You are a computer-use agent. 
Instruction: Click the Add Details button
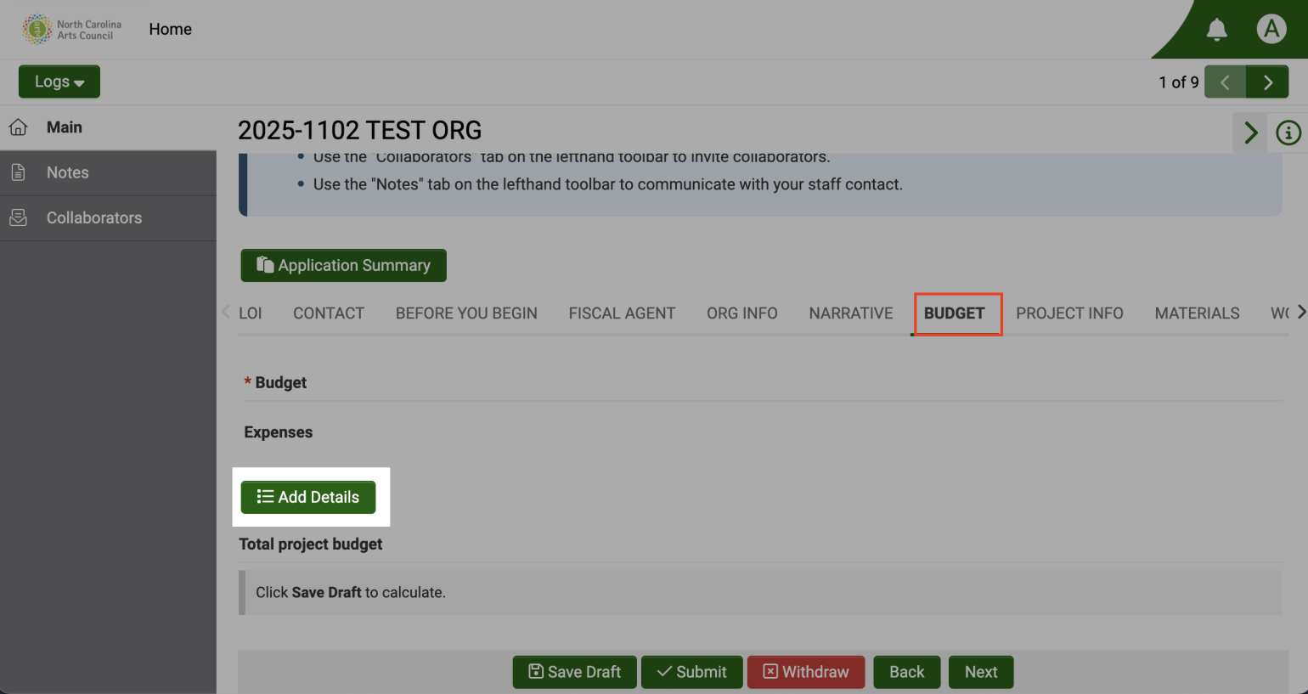point(308,497)
